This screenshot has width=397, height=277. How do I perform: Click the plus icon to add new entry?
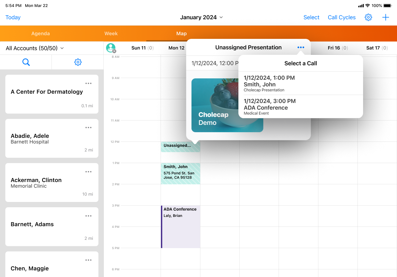click(385, 18)
